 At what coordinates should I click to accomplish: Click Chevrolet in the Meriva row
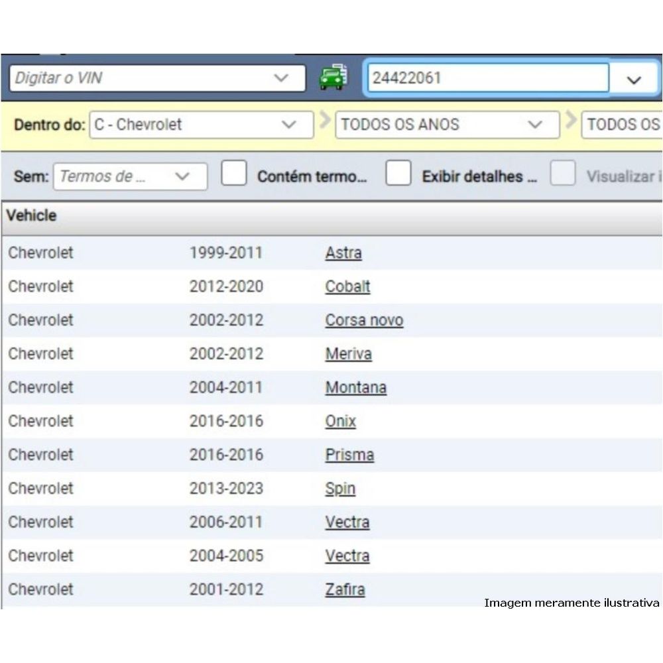coord(40,353)
